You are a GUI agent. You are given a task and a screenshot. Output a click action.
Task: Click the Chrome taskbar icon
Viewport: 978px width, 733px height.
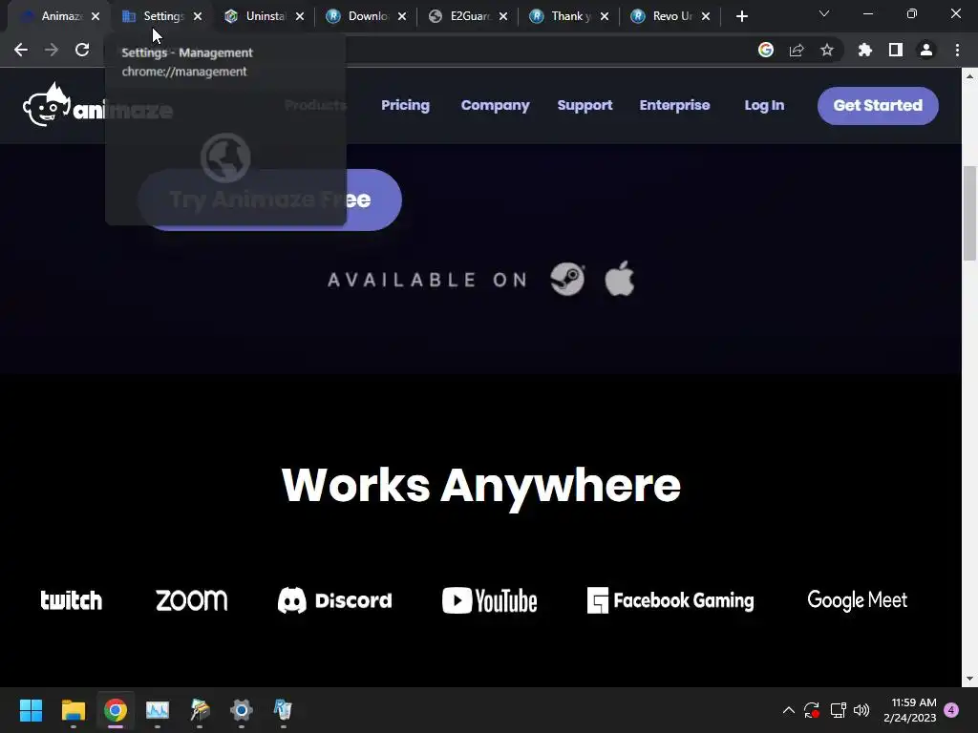116,710
